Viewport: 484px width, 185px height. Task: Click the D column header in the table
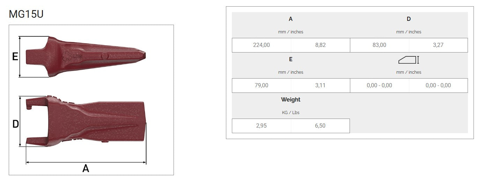pyautogui.click(x=409, y=19)
